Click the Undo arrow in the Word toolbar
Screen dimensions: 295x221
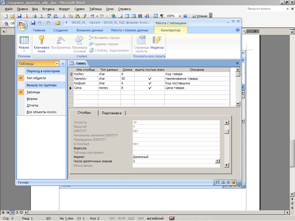tap(92, 16)
